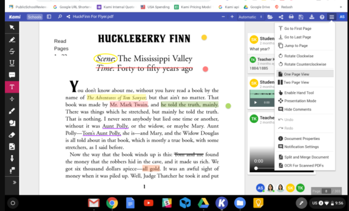Open the AS profile avatar
The width and height of the screenshot is (349, 211).
[x=342, y=17]
